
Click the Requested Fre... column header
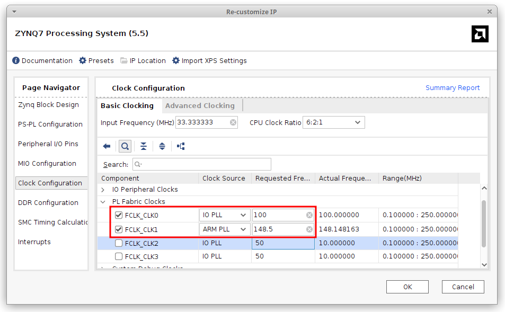point(283,179)
